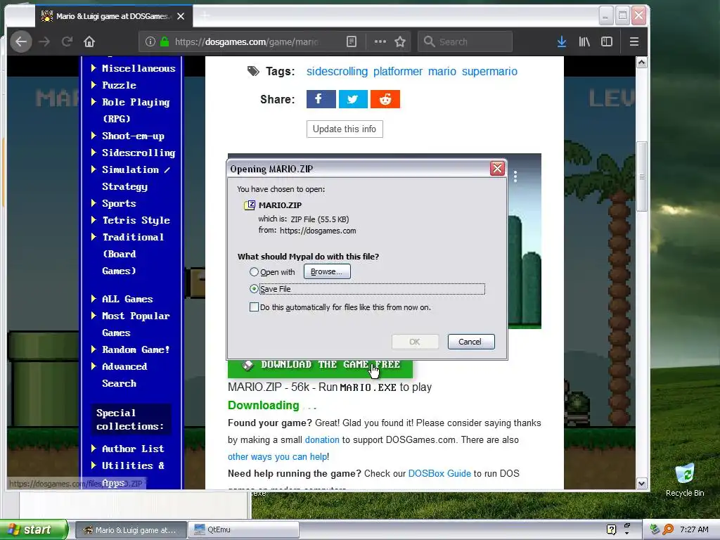Screen dimensions: 720x540
Task: Open Role Playing (RPG) category
Action: 136,110
